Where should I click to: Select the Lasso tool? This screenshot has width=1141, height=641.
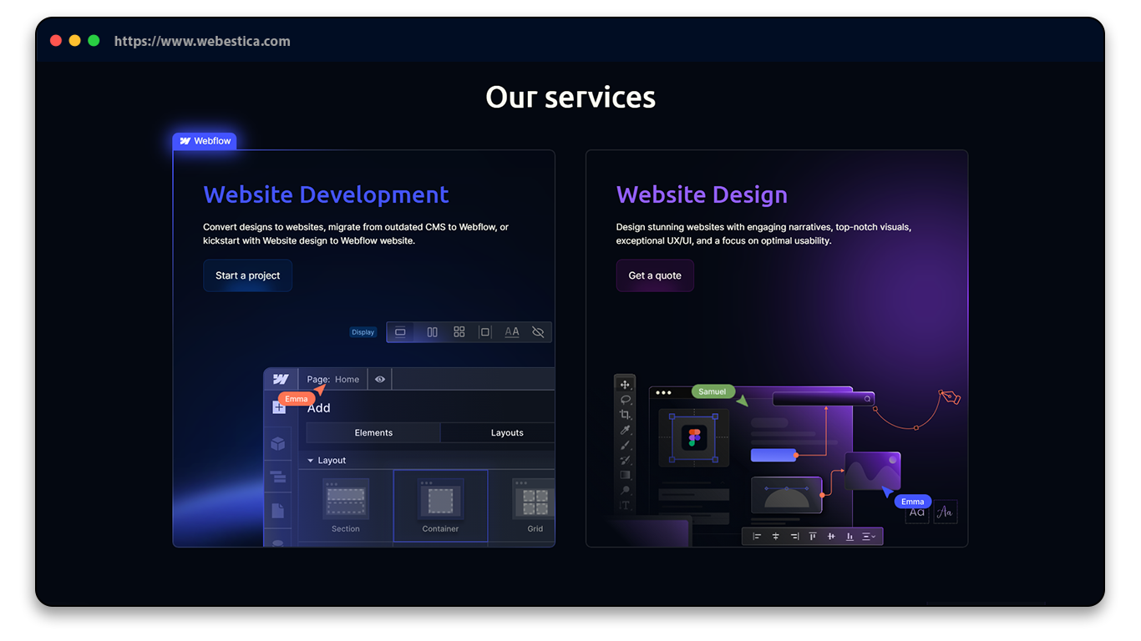click(x=625, y=400)
